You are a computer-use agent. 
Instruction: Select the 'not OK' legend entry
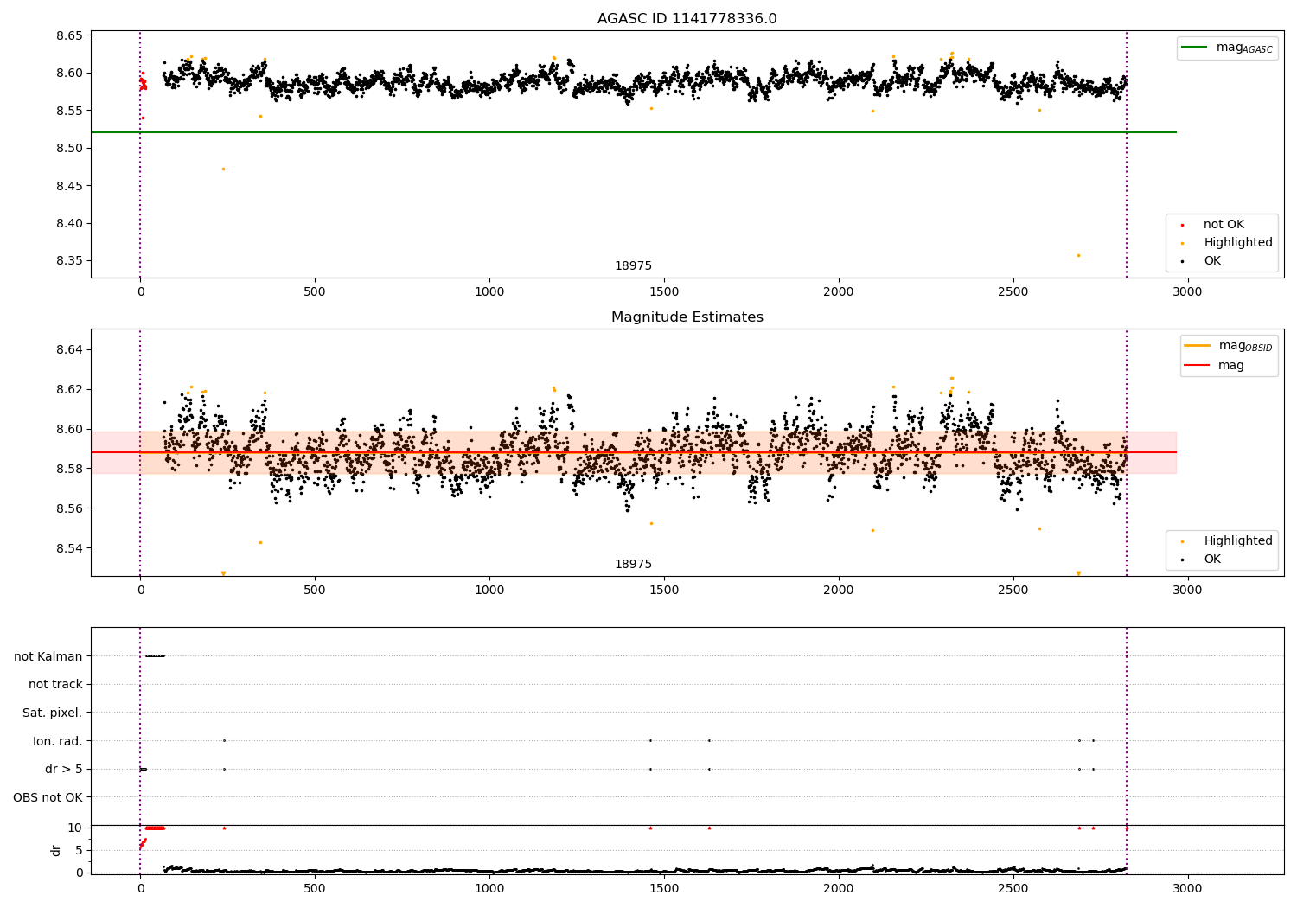pyautogui.click(x=1224, y=225)
